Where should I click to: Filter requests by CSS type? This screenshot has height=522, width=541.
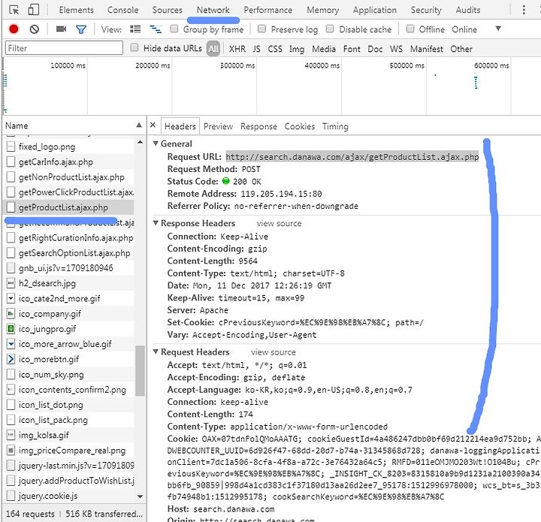[275, 49]
